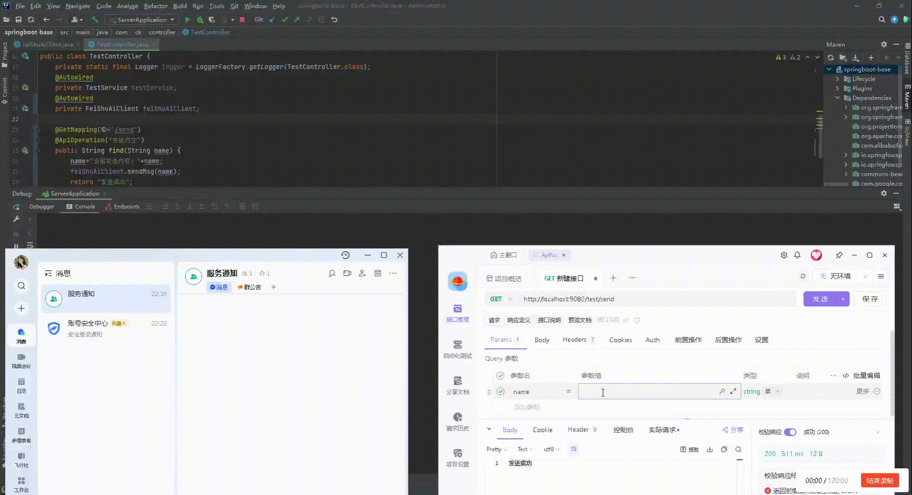
Task: Search within the Apifox response body
Action: [x=738, y=449]
